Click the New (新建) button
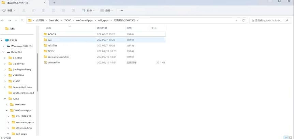Image resolution: width=294 pixels, height=139 pixels. [9, 11]
